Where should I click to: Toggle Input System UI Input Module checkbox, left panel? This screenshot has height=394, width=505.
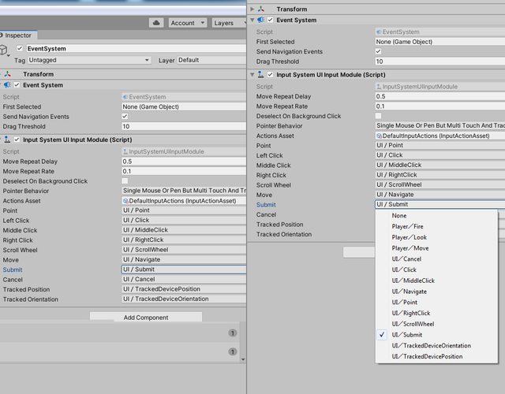click(x=17, y=139)
